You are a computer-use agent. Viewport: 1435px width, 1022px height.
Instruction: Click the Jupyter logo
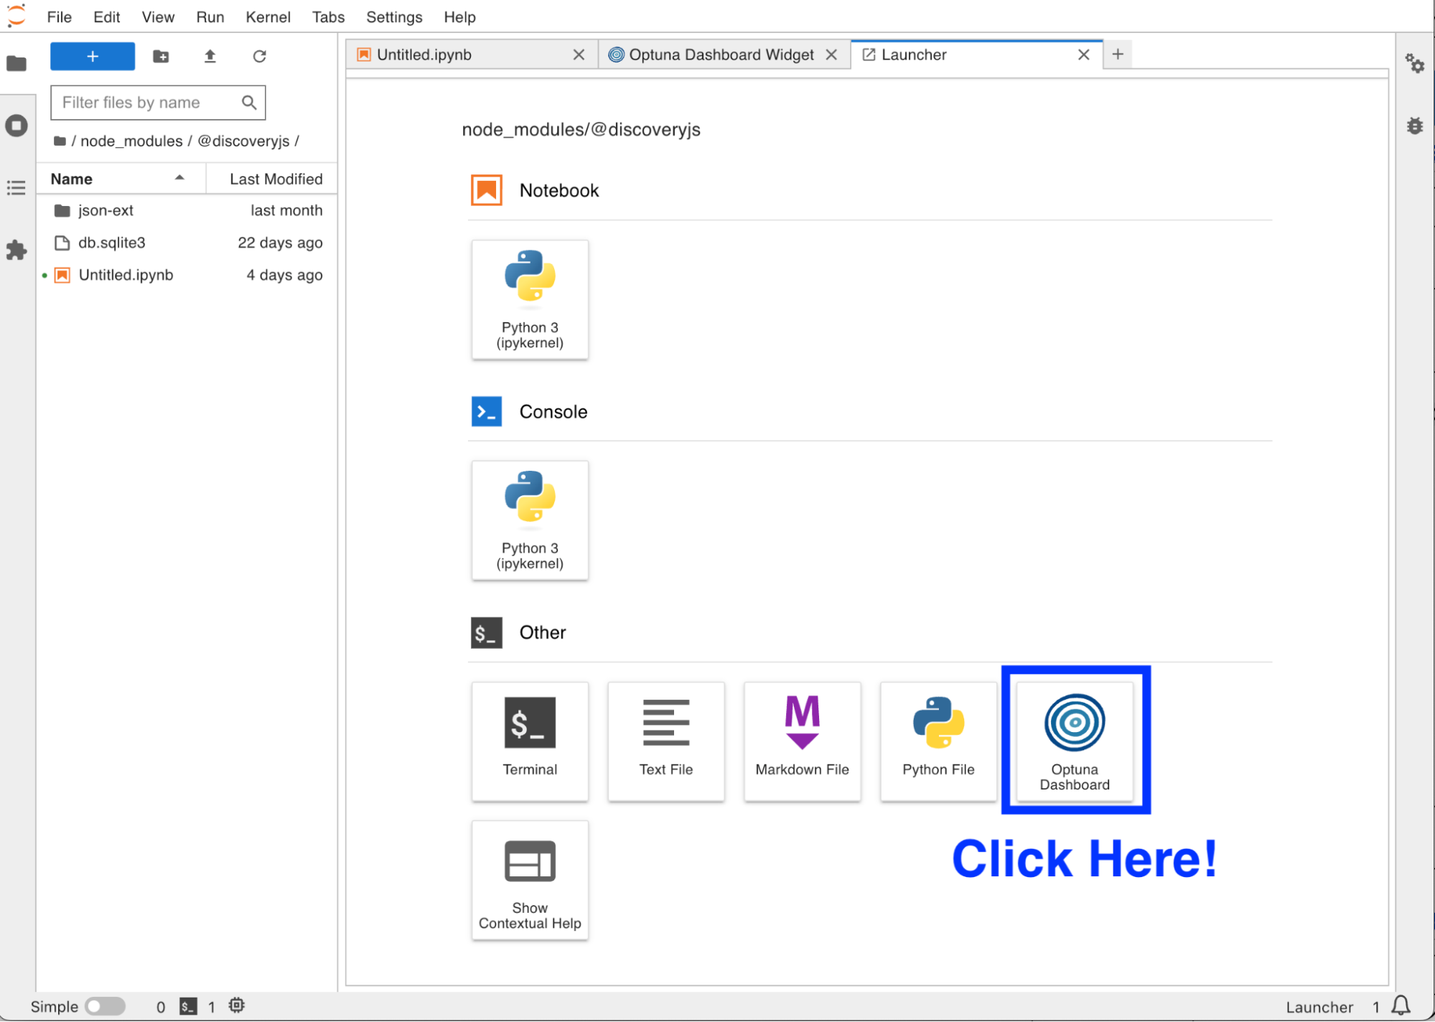17,16
